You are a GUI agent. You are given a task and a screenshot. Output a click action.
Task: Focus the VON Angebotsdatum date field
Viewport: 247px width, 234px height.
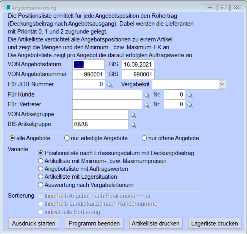[x=89, y=64]
